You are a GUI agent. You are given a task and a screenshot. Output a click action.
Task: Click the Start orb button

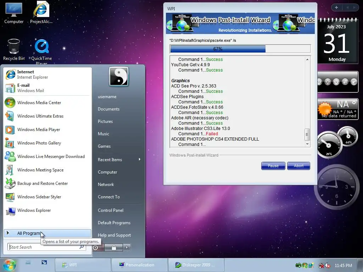click(x=9, y=265)
